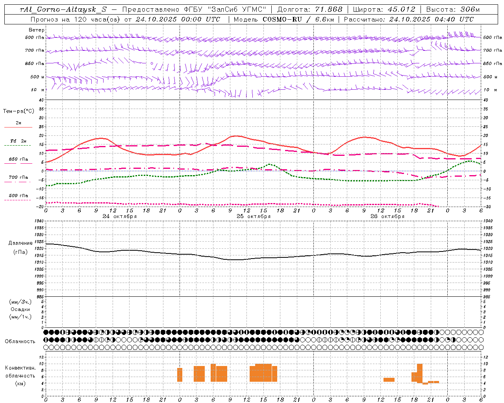
Task: Click the station title rAl_Gorno-Altaysk_S
Action: (x=63, y=10)
